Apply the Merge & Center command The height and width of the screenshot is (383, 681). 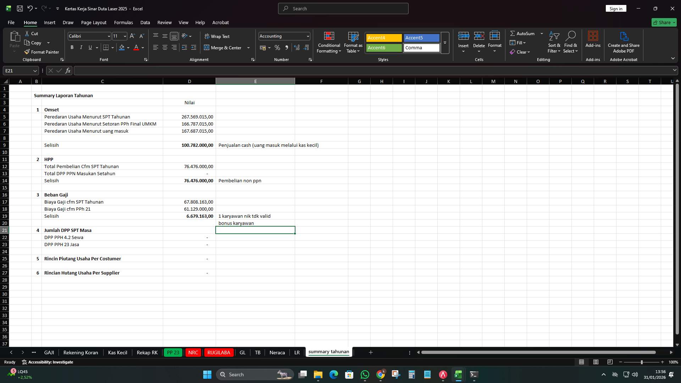coord(224,48)
